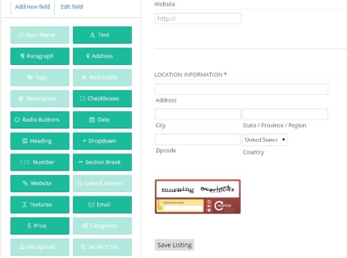Add a Paragraph field
This screenshot has height=258, width=347.
[x=40, y=56]
